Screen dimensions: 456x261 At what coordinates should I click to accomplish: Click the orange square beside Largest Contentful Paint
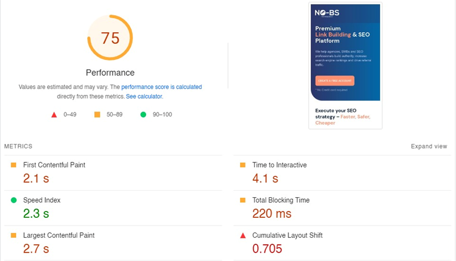pyautogui.click(x=14, y=236)
